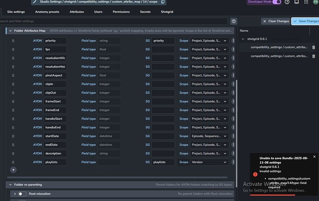Grab the drag handle of priority row
The image size is (319, 201).
tap(13, 41)
